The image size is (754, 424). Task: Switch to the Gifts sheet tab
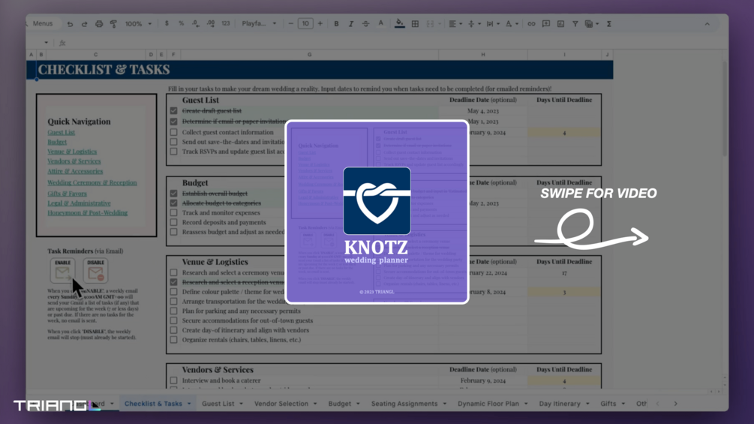pos(608,404)
